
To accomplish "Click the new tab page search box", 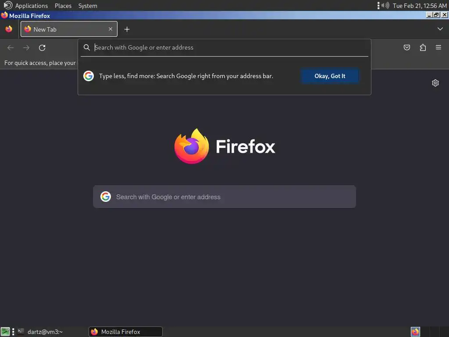I will coord(224,197).
